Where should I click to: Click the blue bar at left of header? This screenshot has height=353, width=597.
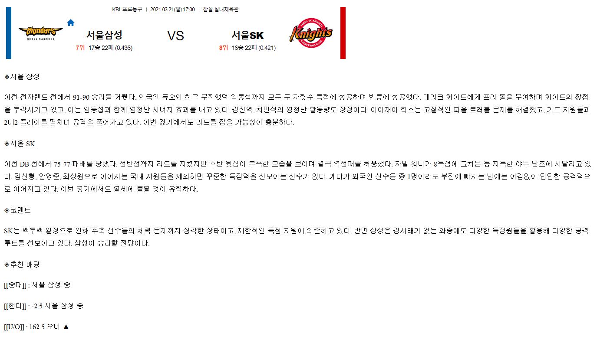(x=9, y=33)
